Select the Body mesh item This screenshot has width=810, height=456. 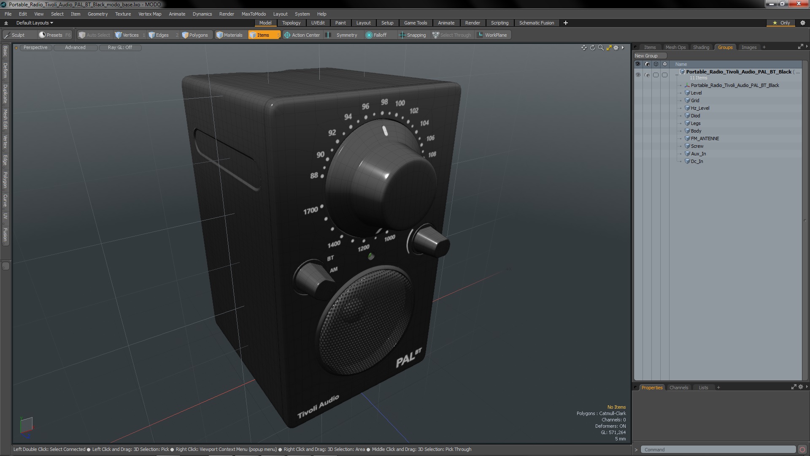[696, 131]
